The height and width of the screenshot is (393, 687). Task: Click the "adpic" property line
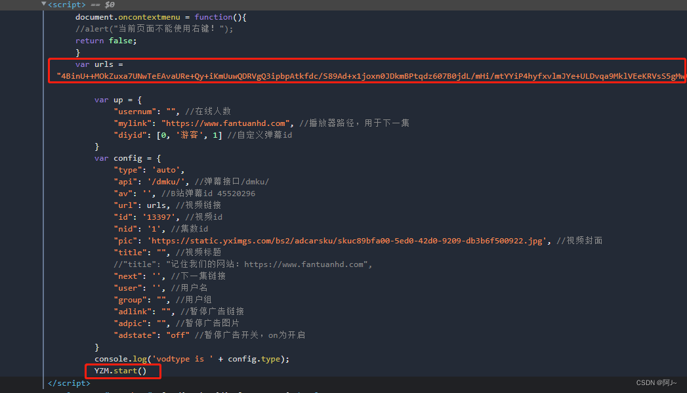177,323
